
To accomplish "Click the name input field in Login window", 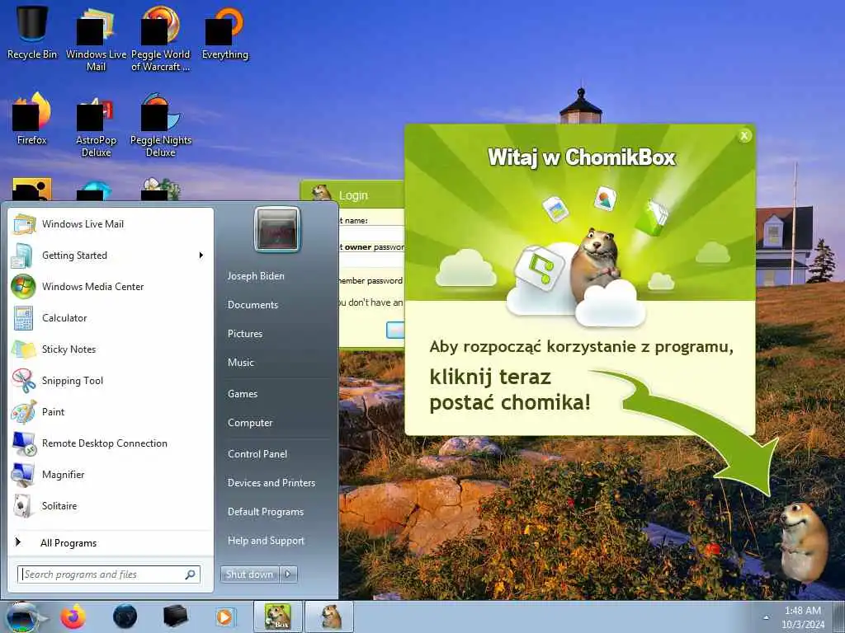I will [372, 232].
